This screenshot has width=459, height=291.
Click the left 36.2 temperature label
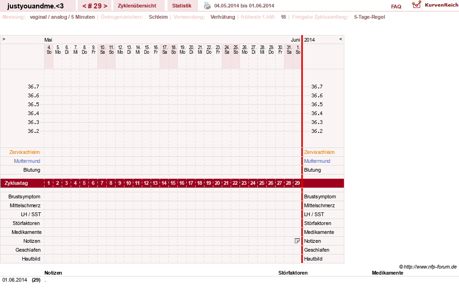tap(33, 131)
